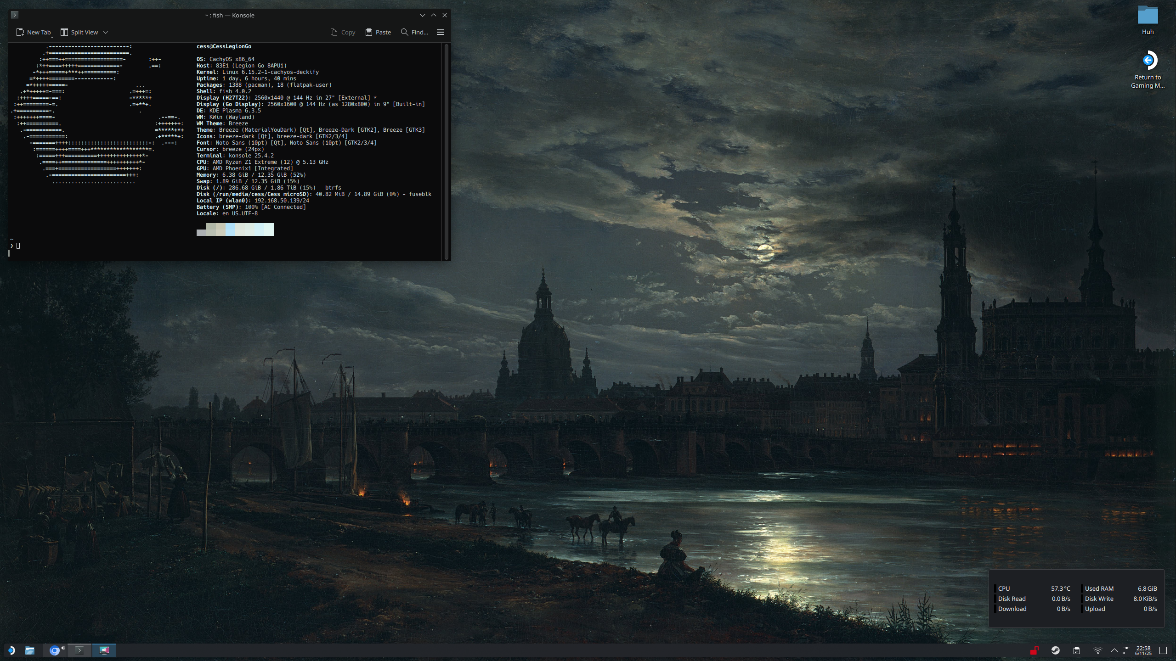
Task: Click the 'Terminal: konsole 25.4.2' line
Action: coord(235,156)
